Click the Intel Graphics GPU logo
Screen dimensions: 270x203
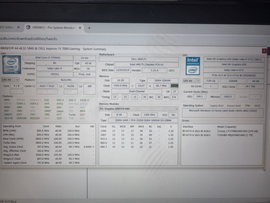[193, 66]
